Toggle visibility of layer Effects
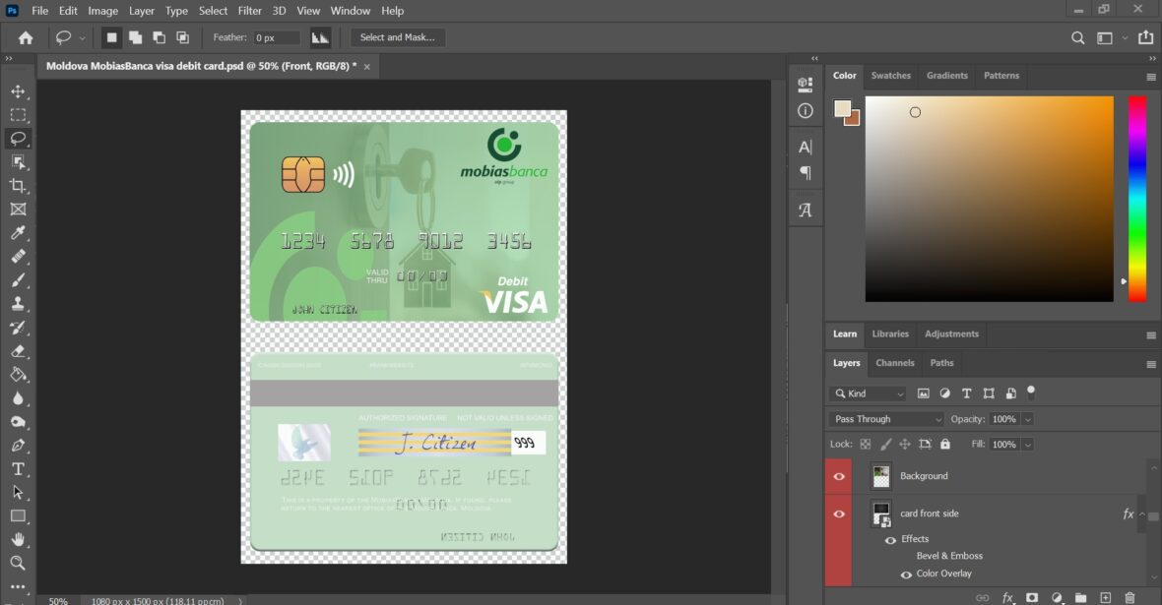 (x=890, y=540)
